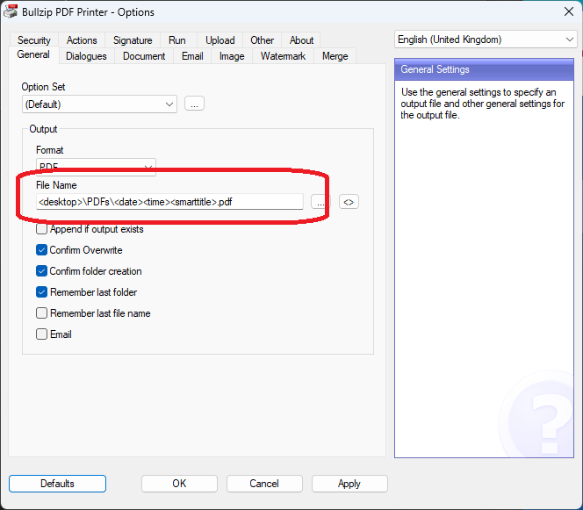Open the Email tab

pyautogui.click(x=192, y=56)
